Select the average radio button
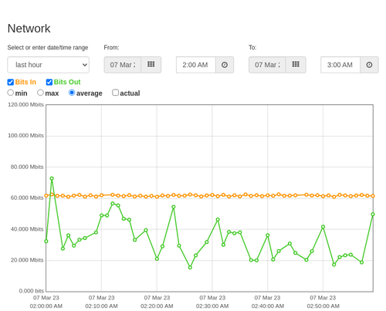The height and width of the screenshot is (311, 386). 72,93
